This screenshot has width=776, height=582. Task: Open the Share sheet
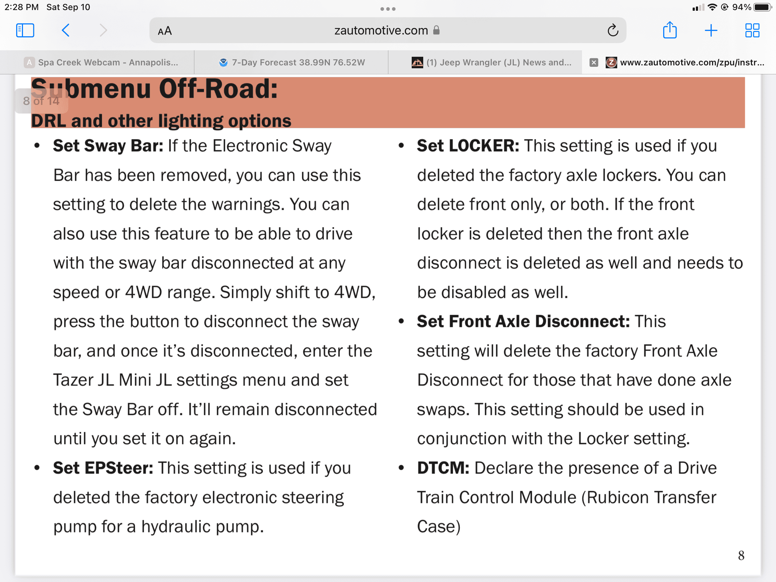click(670, 30)
